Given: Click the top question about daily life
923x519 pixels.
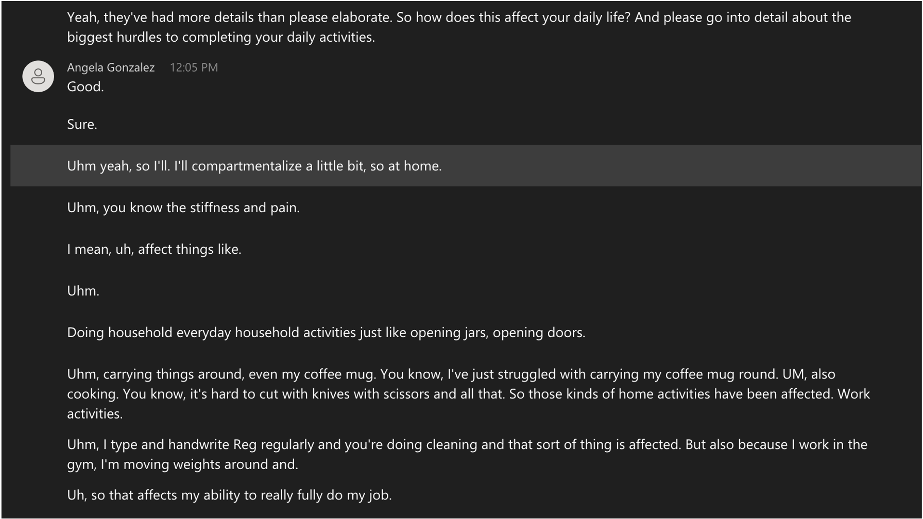Looking at the screenshot, I should (513, 18).
